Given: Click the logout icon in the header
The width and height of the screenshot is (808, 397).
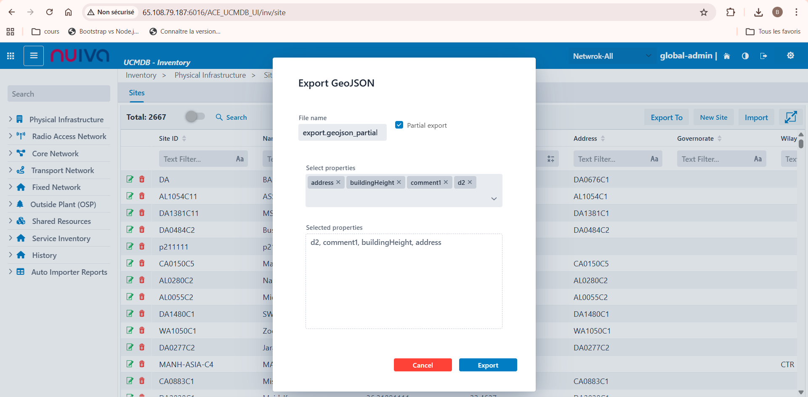Looking at the screenshot, I should (x=763, y=56).
